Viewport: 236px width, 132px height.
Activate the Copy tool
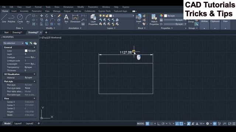click(42, 20)
